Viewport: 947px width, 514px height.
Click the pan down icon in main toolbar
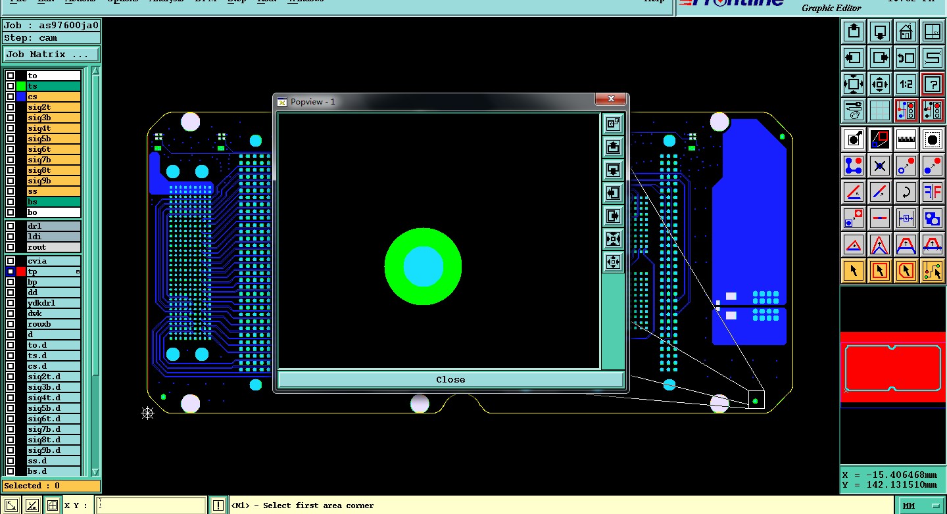[880, 31]
